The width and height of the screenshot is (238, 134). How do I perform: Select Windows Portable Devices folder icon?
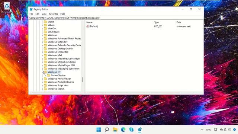click(x=45, y=82)
